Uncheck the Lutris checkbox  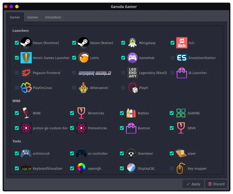tap(74, 58)
